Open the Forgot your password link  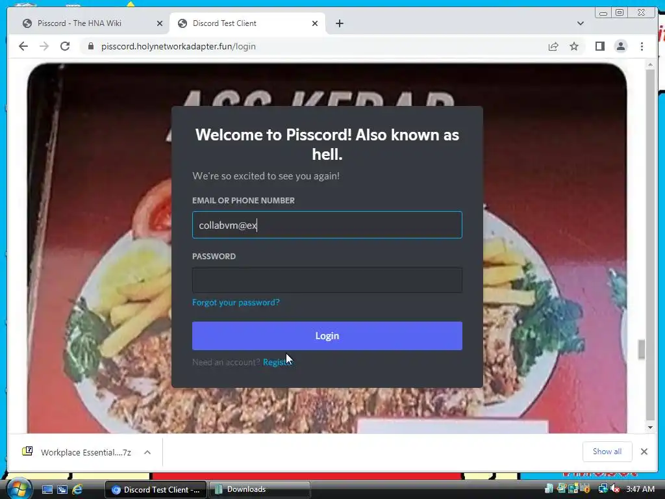pyautogui.click(x=236, y=302)
